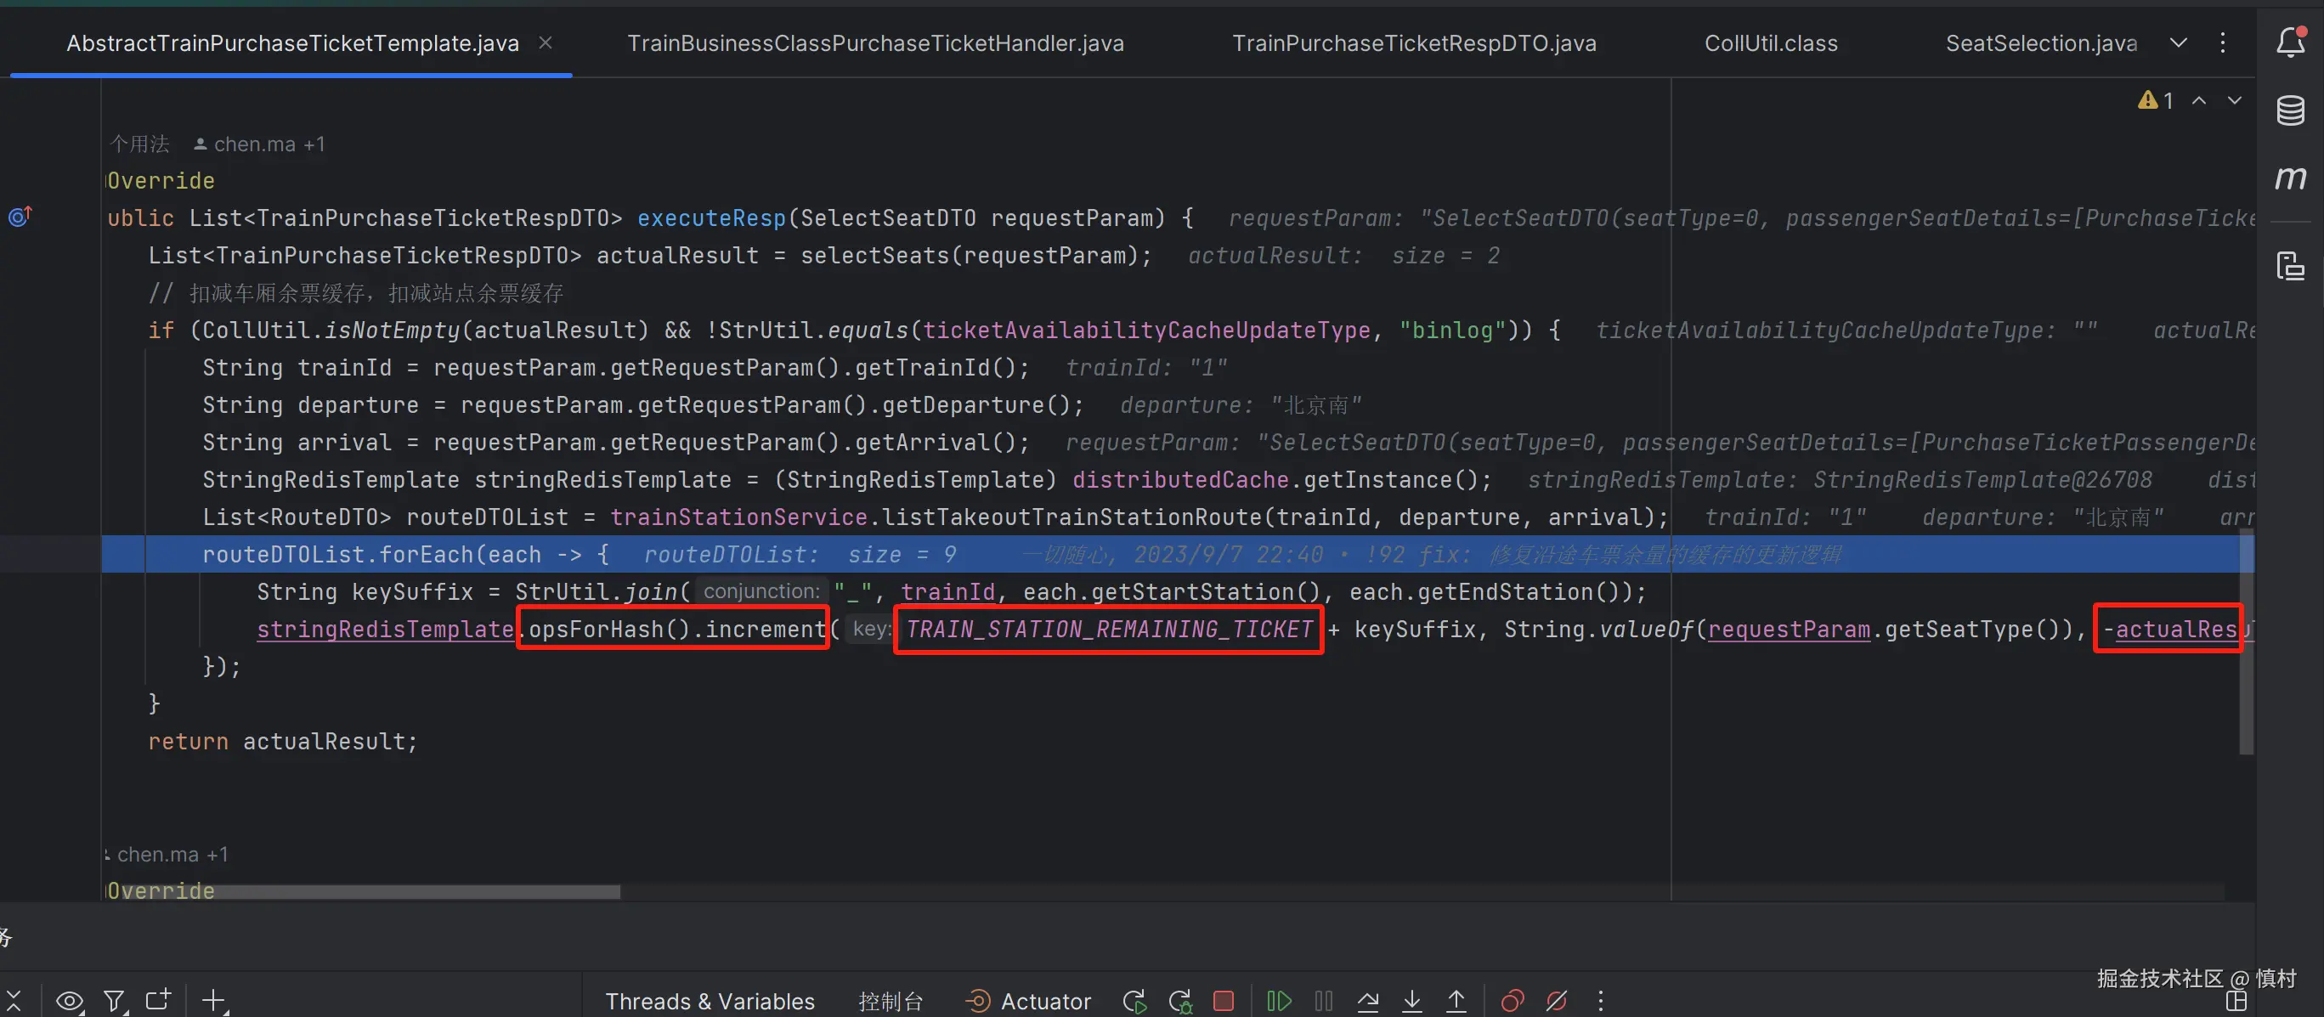Open the filter options dropdown in debug panel
Viewport: 2324px width, 1017px height.
115,1001
